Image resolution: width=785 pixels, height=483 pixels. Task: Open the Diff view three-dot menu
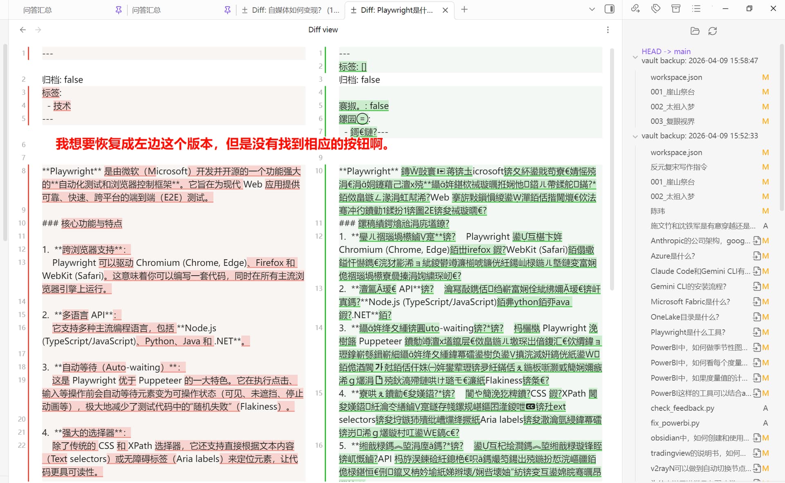coord(608,30)
